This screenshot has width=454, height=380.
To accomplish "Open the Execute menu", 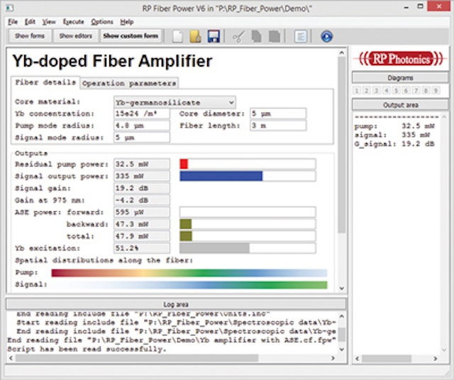I will click(x=73, y=22).
